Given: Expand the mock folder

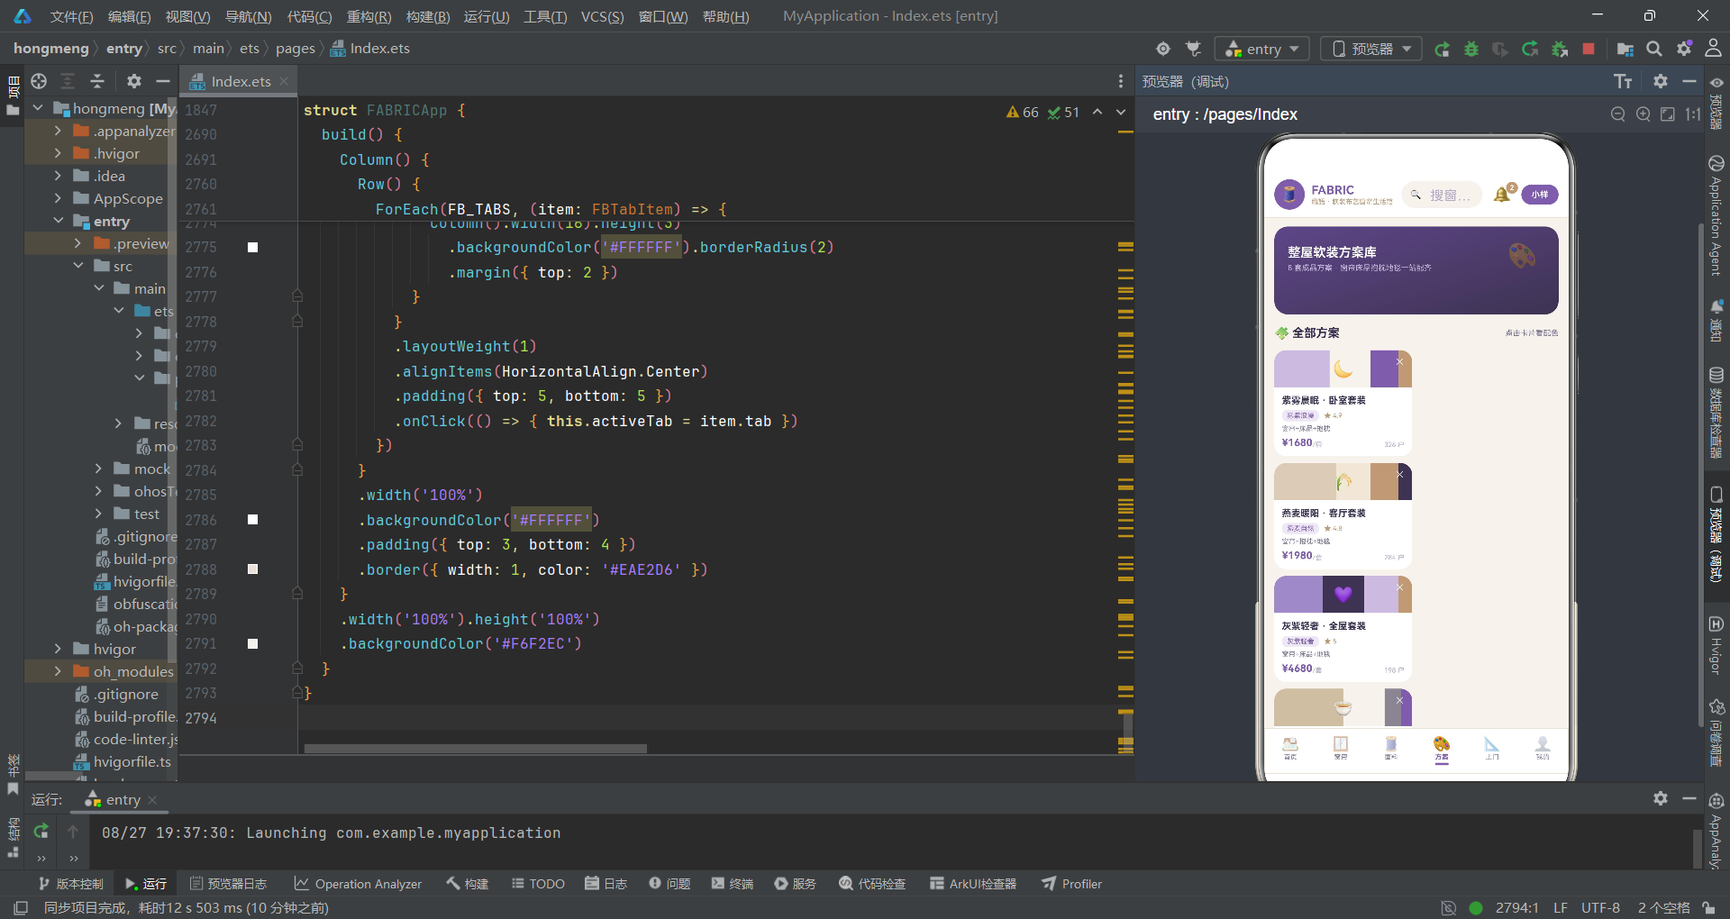Looking at the screenshot, I should point(98,469).
